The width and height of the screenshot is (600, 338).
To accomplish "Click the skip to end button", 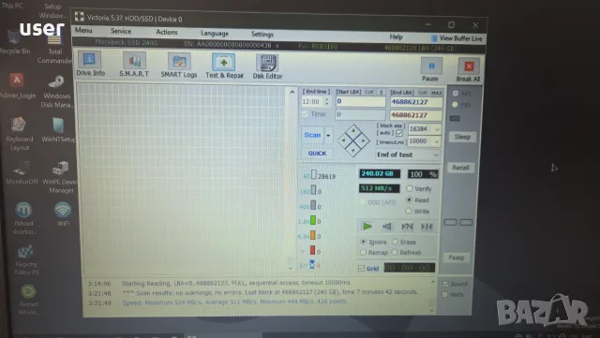I will point(427,227).
